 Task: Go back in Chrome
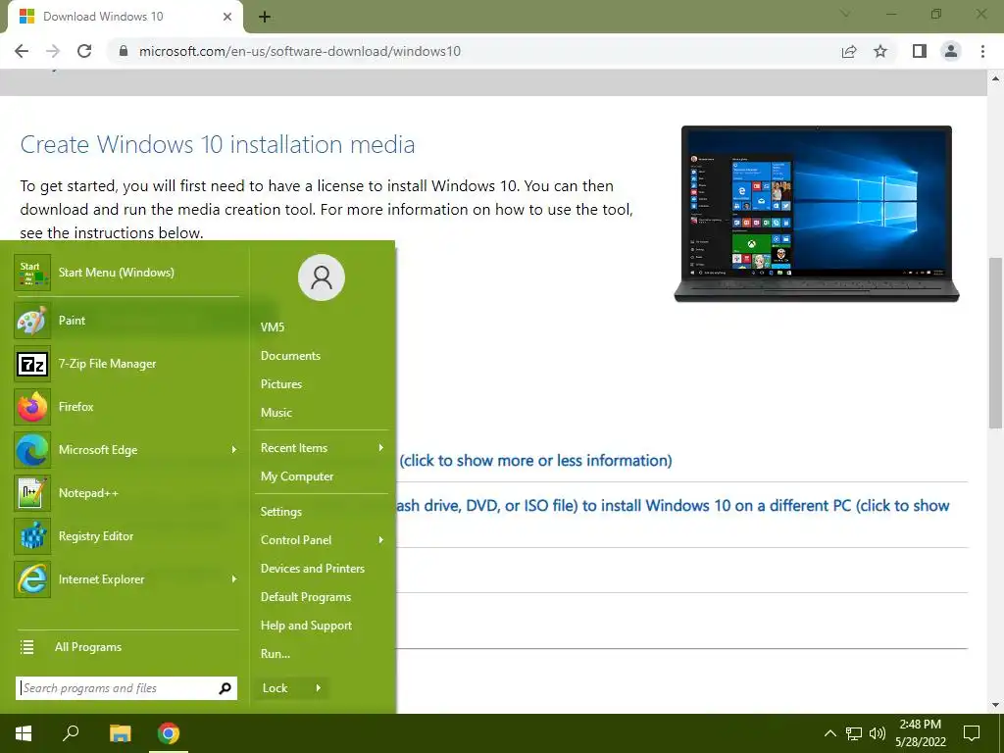(22, 51)
